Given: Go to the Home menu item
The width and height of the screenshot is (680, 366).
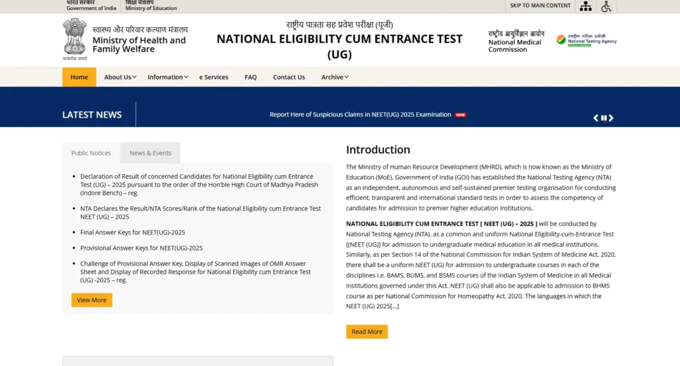Looking at the screenshot, I should [x=79, y=77].
